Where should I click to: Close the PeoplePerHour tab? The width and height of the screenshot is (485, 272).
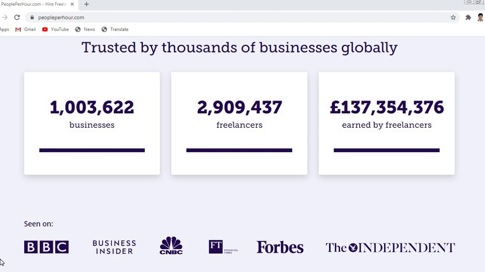pos(72,4)
